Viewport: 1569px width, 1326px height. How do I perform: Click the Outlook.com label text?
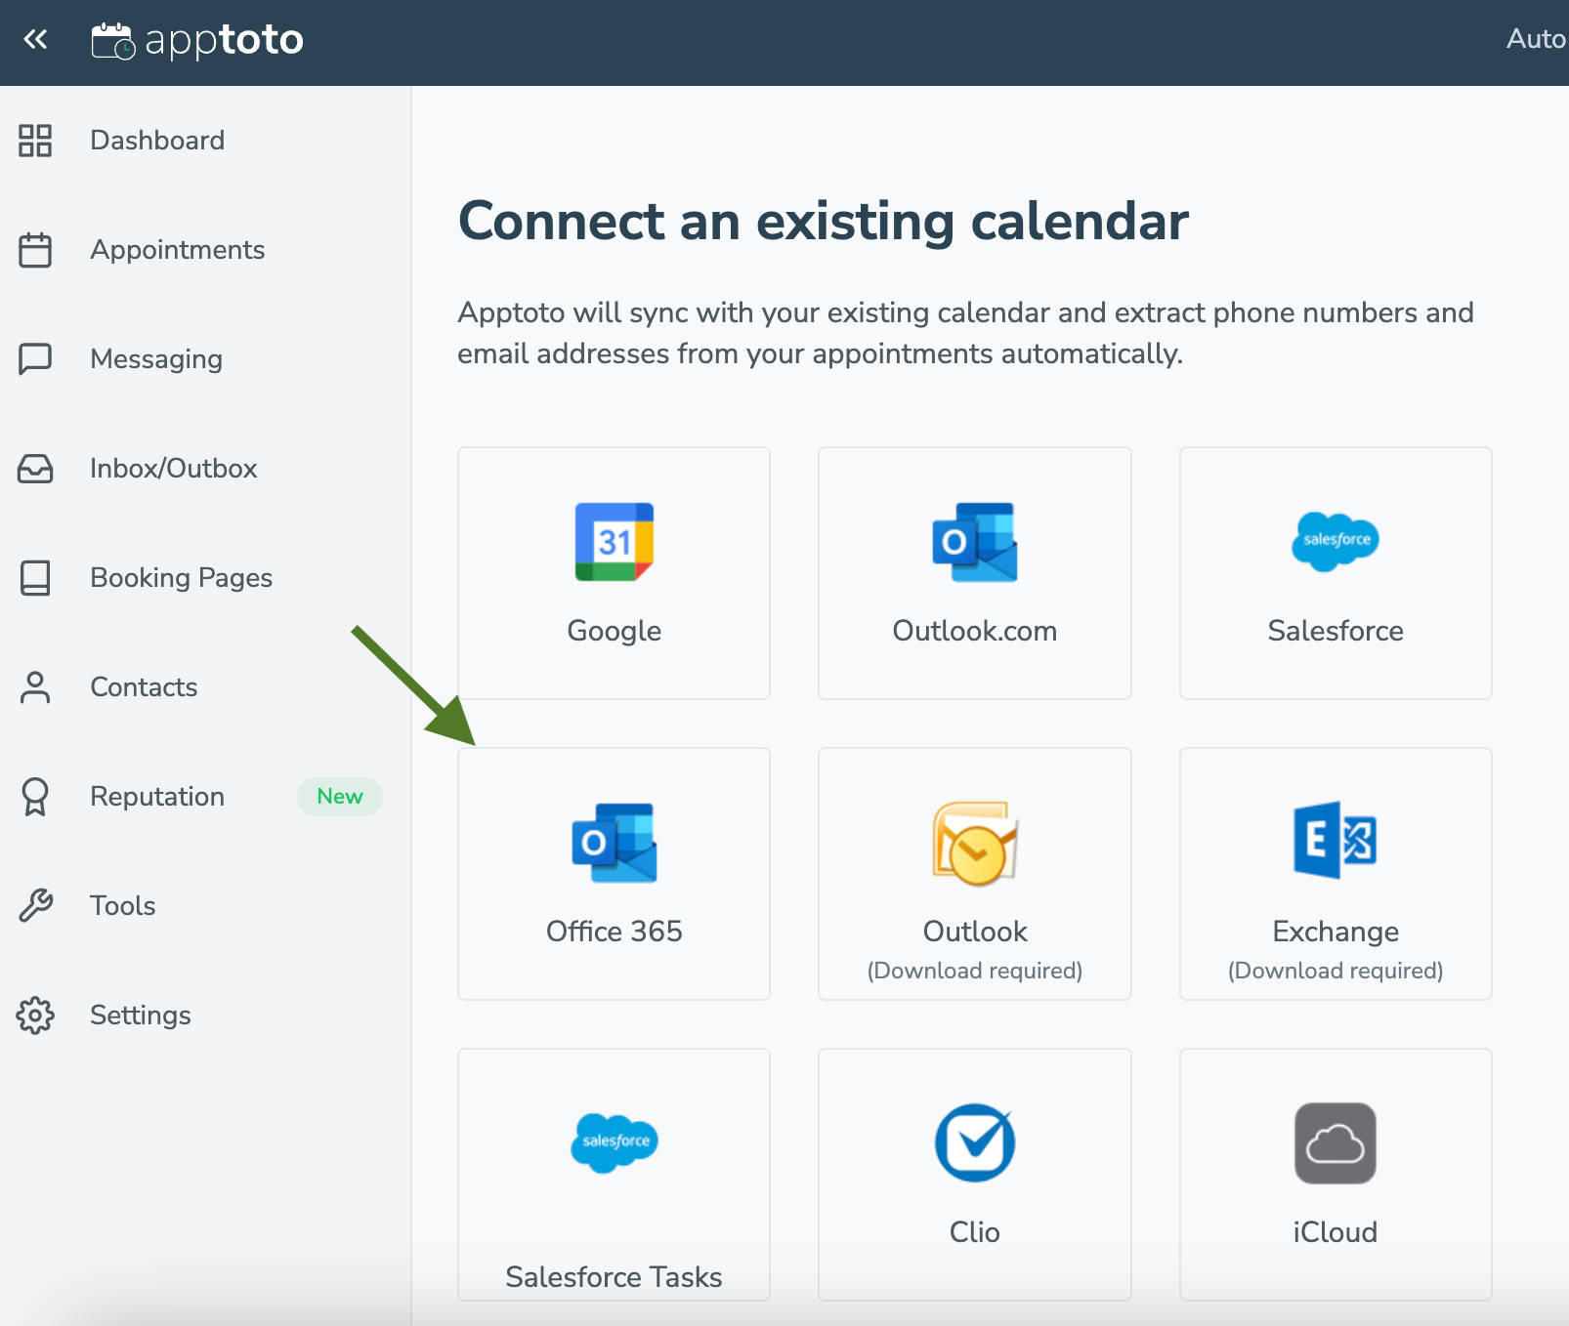click(975, 631)
